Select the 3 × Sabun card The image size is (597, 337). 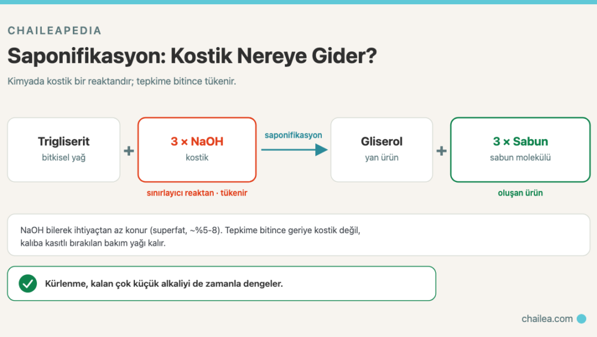click(520, 150)
